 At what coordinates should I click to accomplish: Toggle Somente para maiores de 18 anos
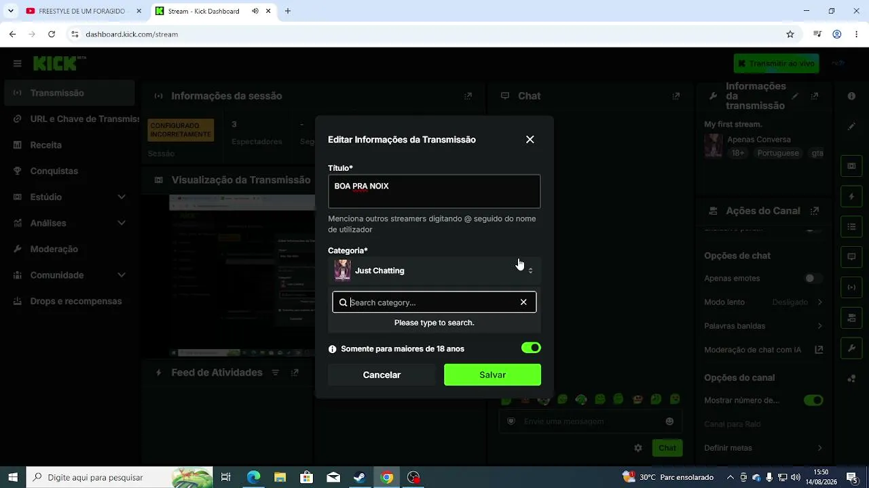531,348
